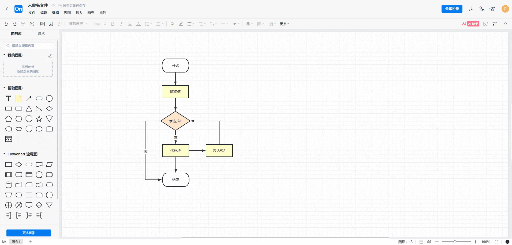
Task: Toggle underline text formatting
Action: [130, 24]
